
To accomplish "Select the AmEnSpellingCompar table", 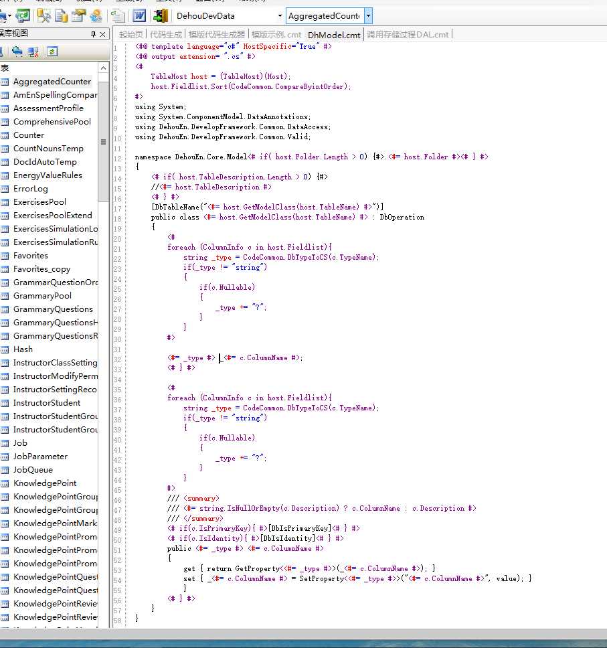I will tap(56, 95).
